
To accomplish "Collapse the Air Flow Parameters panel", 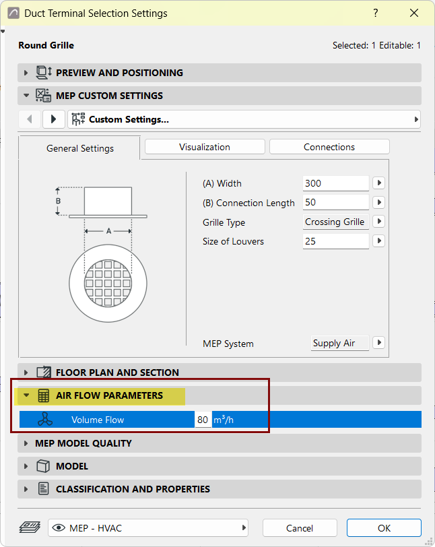I will tap(26, 395).
